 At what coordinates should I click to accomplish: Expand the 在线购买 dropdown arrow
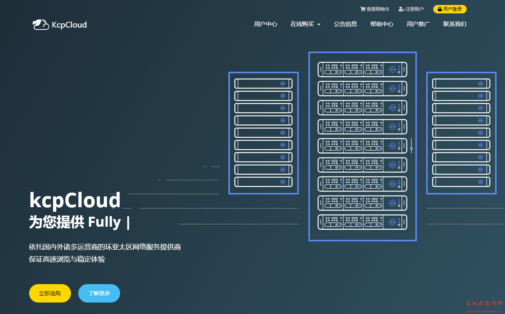tap(319, 25)
